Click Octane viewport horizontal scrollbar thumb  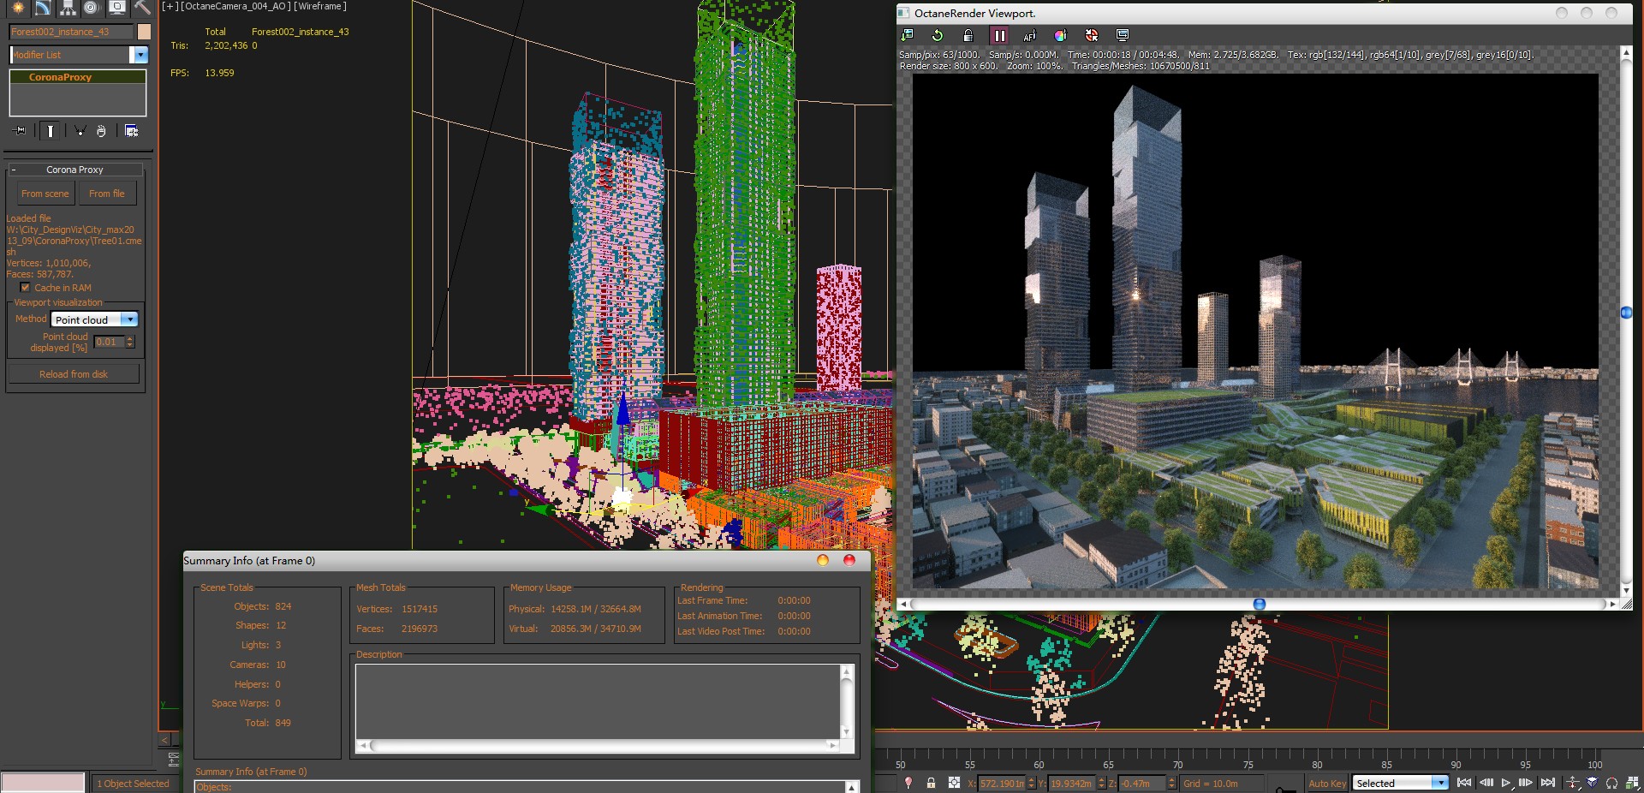click(x=1259, y=604)
